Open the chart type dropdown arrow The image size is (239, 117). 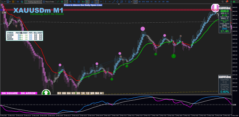tap(5, 2)
